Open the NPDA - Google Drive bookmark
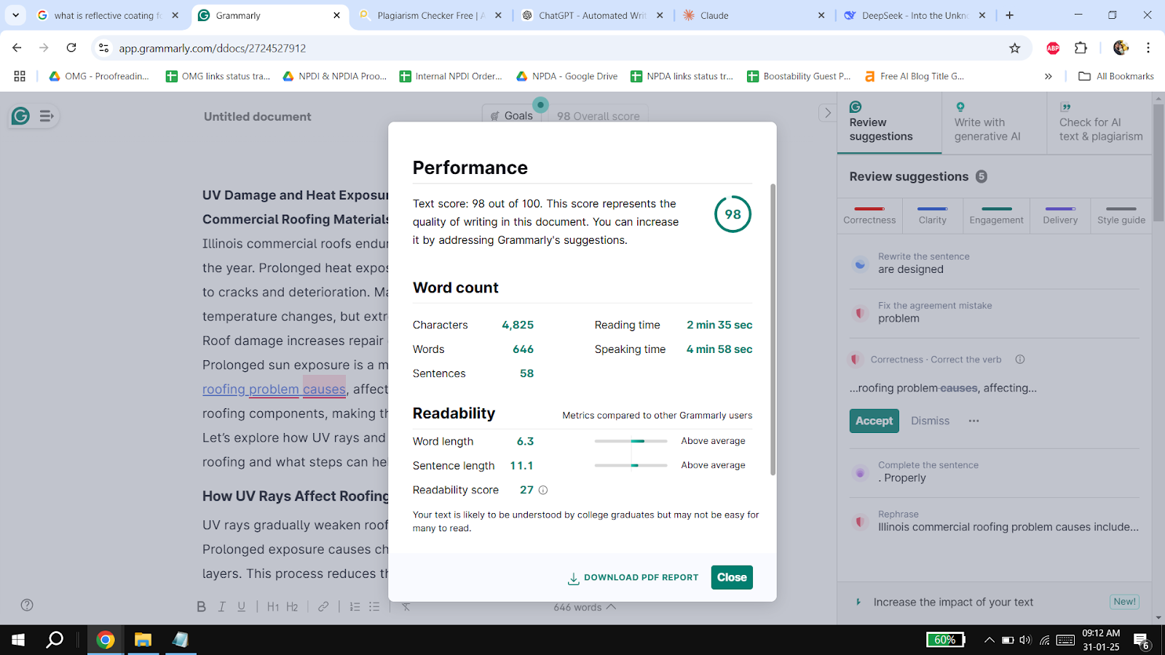This screenshot has width=1165, height=655. coord(567,76)
